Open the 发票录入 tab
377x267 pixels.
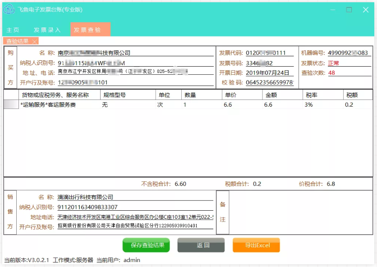click(47, 30)
